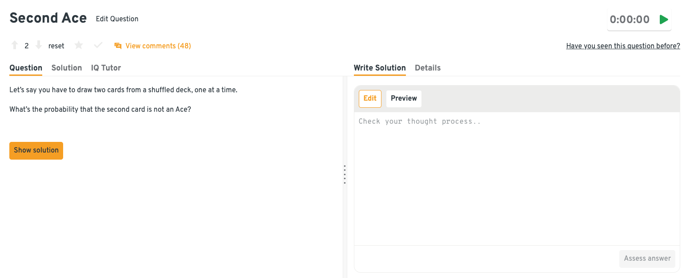Switch editor to Preview mode
The height and width of the screenshot is (278, 690).
tap(404, 98)
